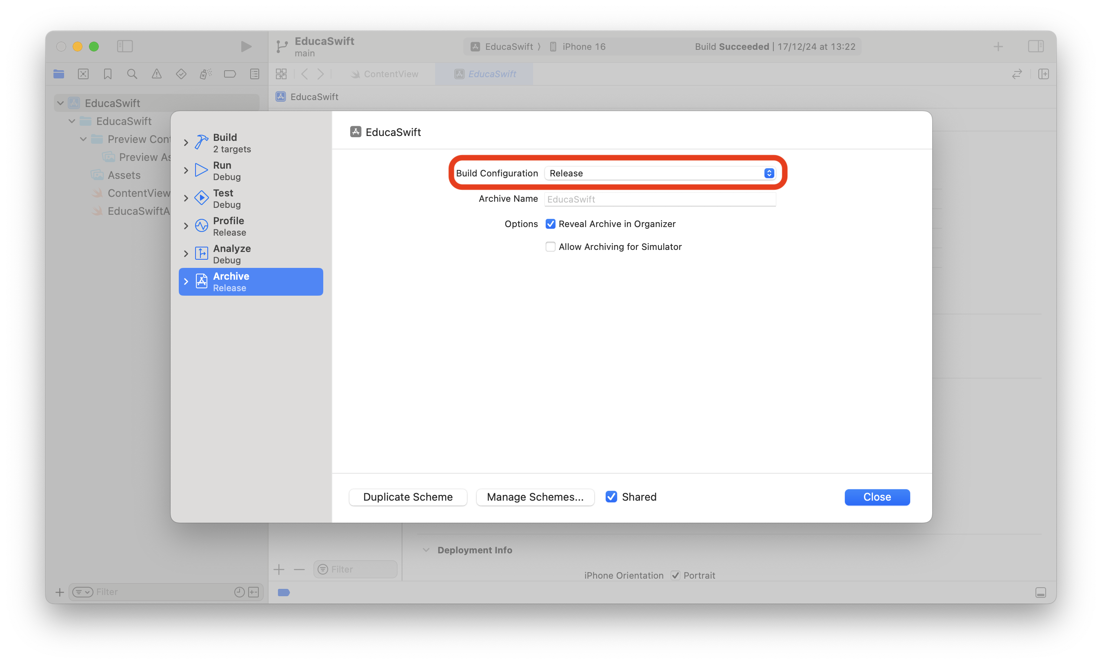1102x664 pixels.
Task: Open the Build Configuration dropdown
Action: click(x=660, y=173)
